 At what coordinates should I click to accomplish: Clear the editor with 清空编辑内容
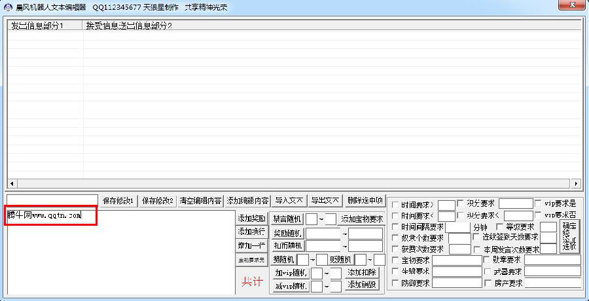click(201, 201)
